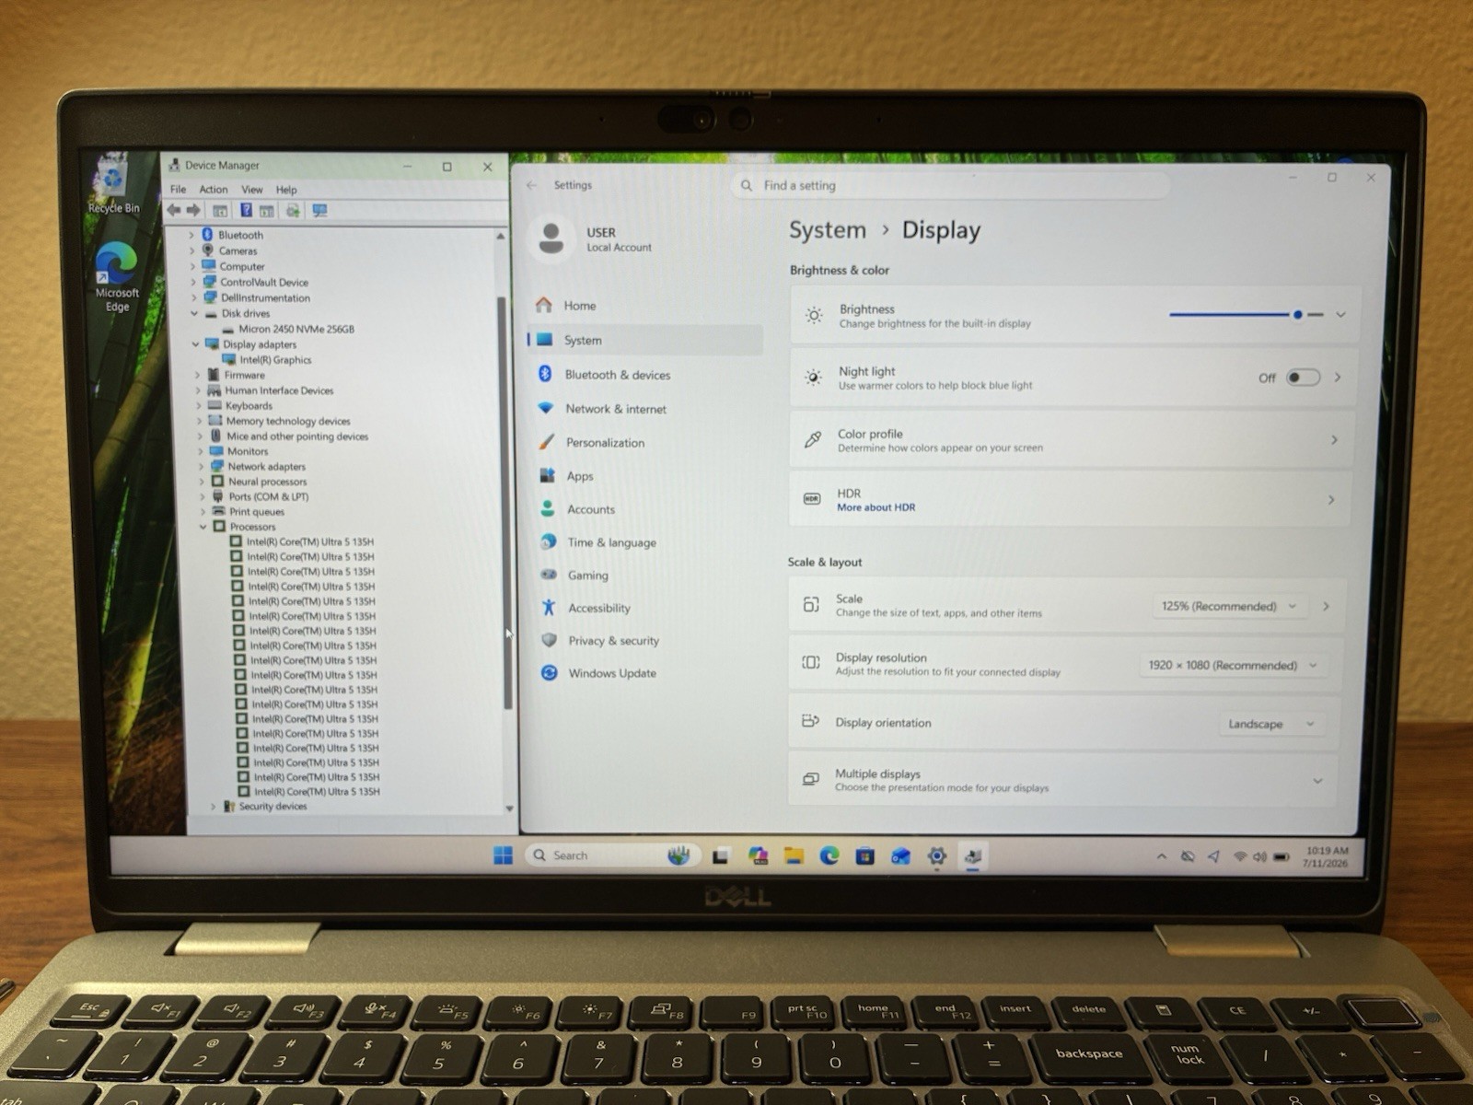
Task: Open the Recycle Bin desktop icon
Action: click(x=113, y=184)
